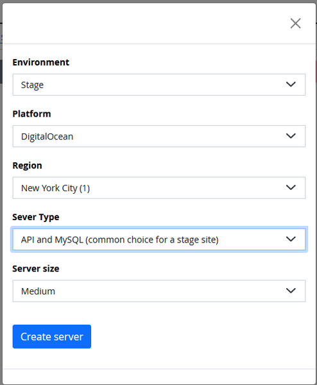Click the Region label
The image size is (317, 385).
pos(27,166)
